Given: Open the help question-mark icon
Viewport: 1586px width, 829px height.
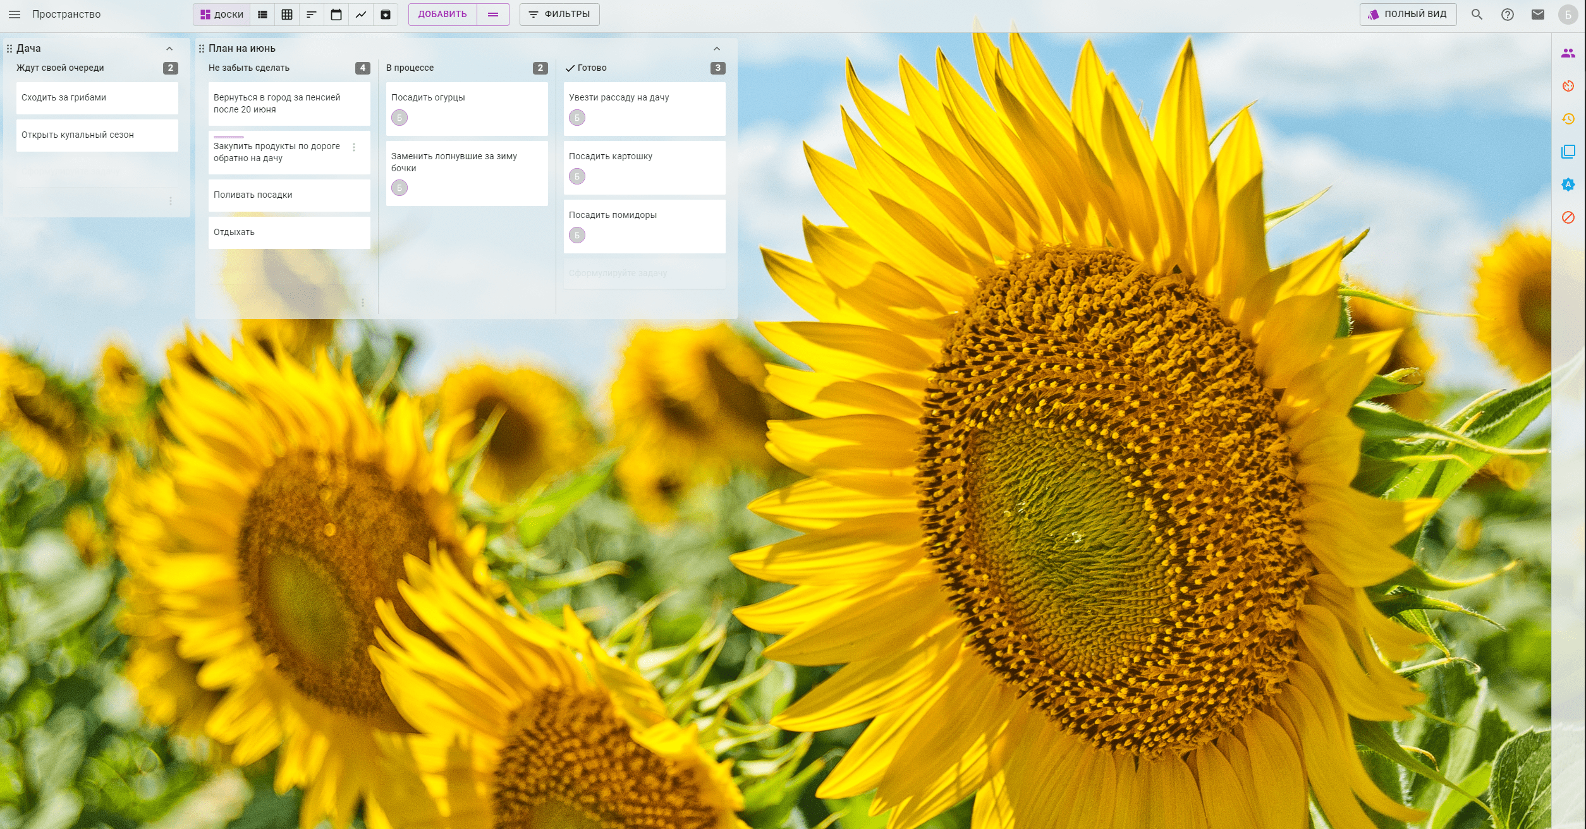Looking at the screenshot, I should (1508, 14).
